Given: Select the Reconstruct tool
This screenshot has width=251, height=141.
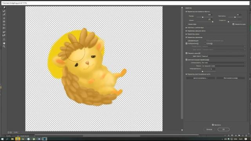Looking at the screenshot, I should pyautogui.click(x=4, y=11).
